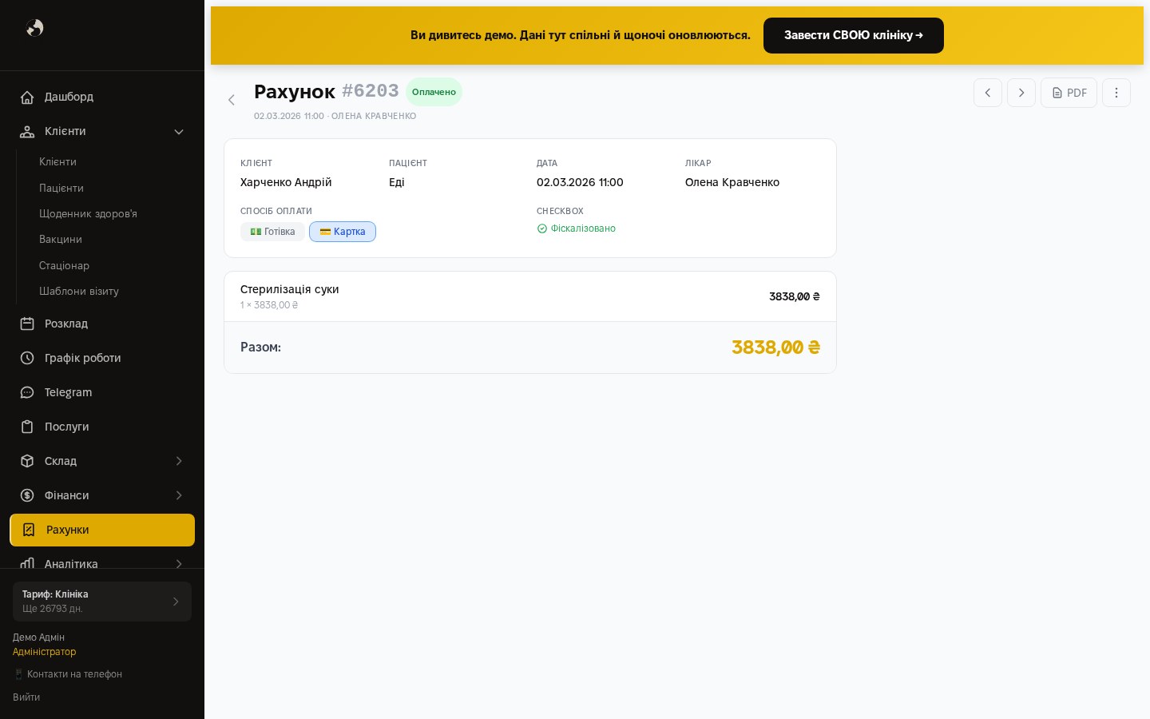Click client name Харченко Андрій

[286, 182]
